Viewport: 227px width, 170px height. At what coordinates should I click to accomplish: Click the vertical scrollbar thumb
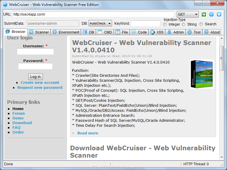pos(222,58)
